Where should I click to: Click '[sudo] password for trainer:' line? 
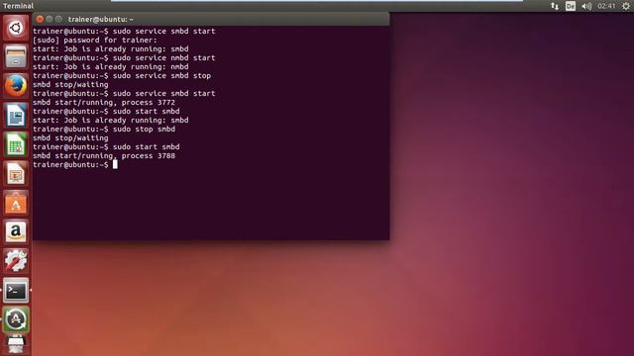click(95, 40)
